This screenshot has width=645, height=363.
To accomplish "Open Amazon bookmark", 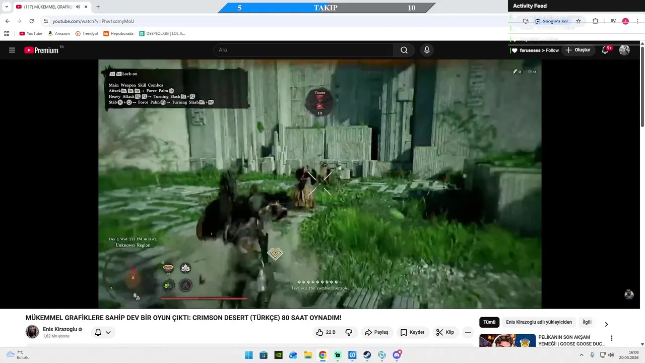I will point(59,34).
